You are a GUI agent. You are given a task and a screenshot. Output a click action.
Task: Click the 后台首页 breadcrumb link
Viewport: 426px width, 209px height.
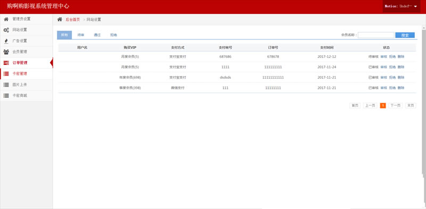(73, 20)
